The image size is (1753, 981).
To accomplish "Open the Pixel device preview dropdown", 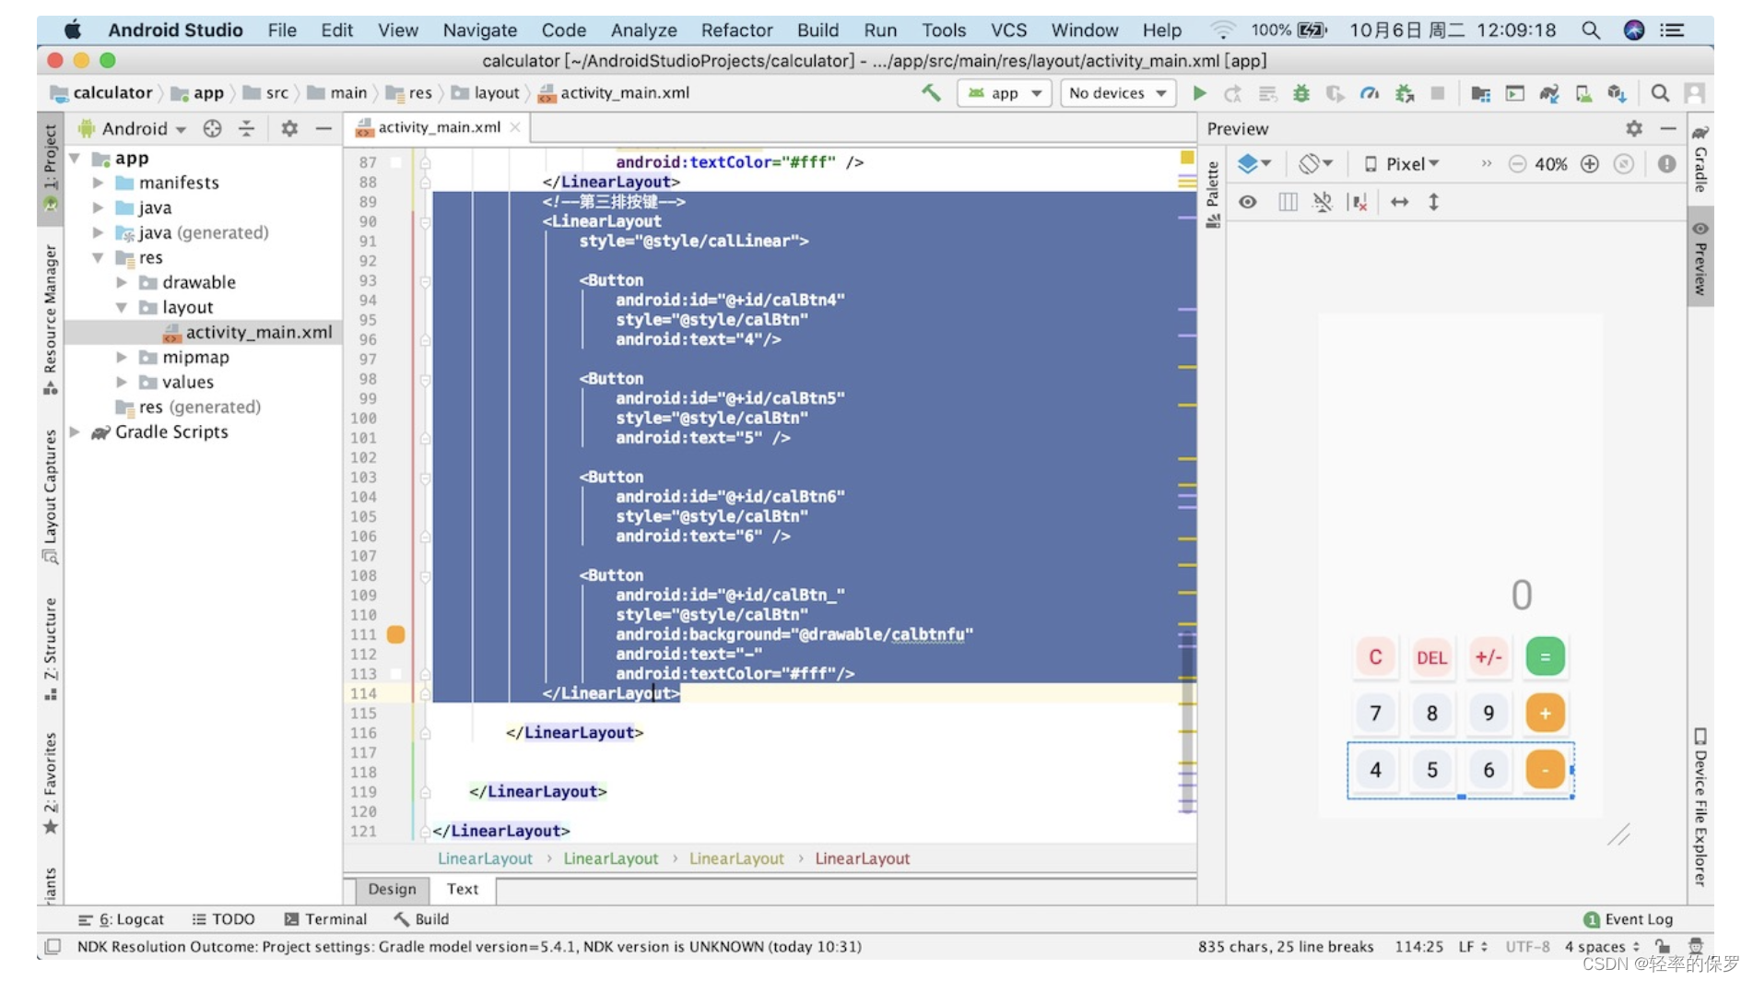I will (1402, 164).
